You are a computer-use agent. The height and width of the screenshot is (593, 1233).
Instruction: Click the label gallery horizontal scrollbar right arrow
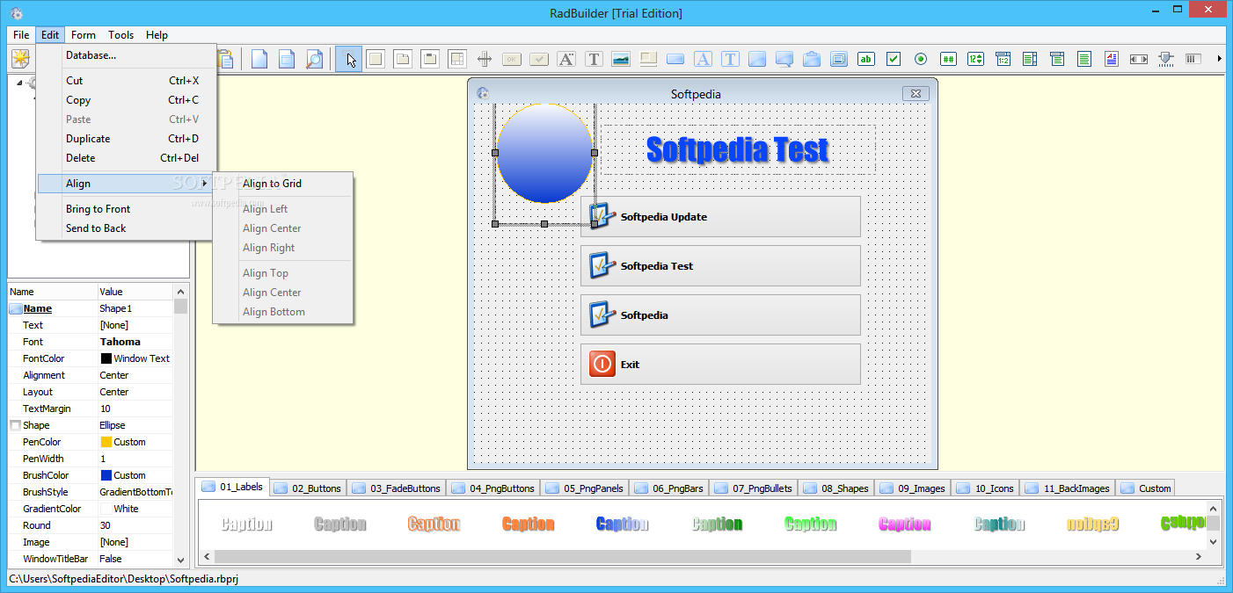[x=1198, y=556]
